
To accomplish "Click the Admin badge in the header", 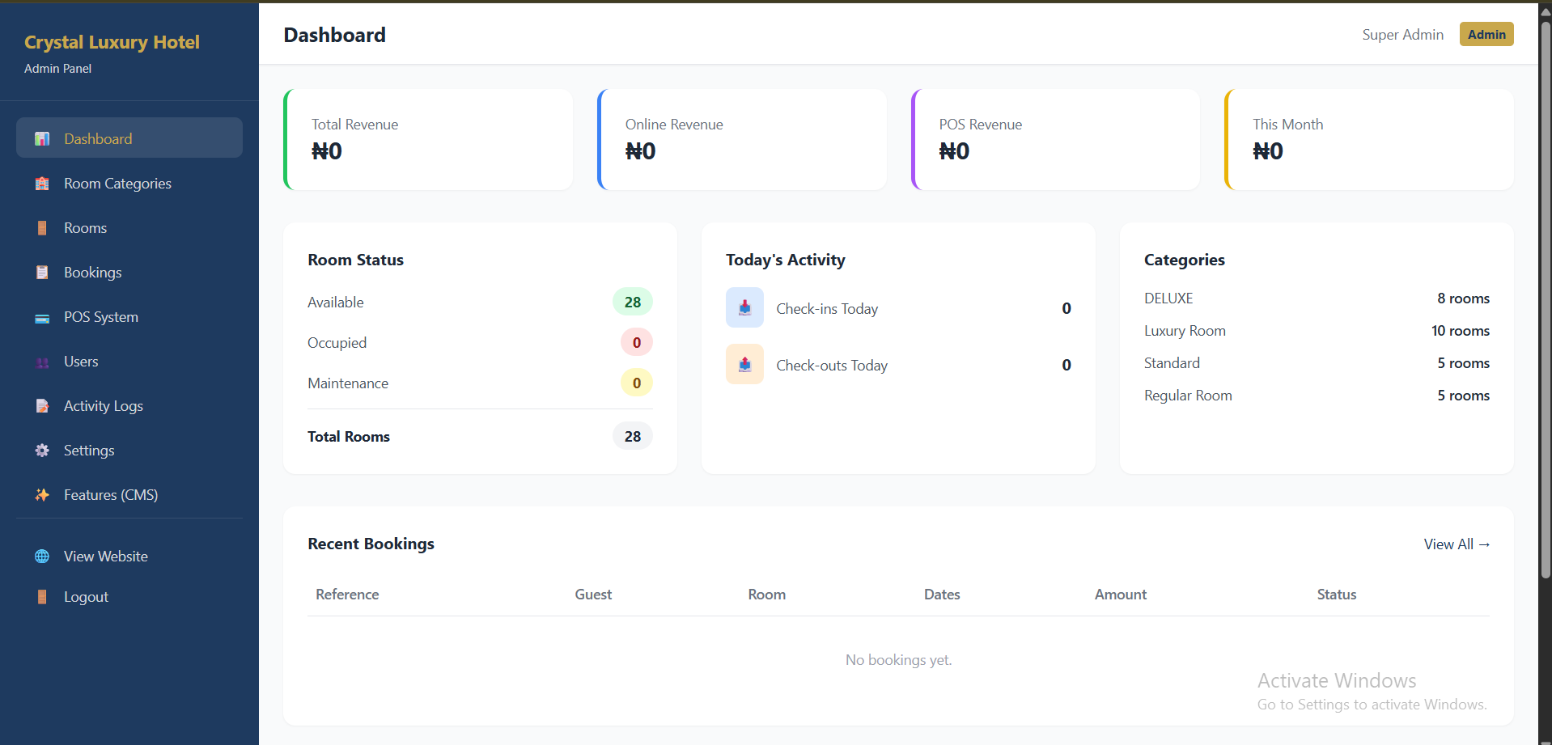I will point(1486,34).
